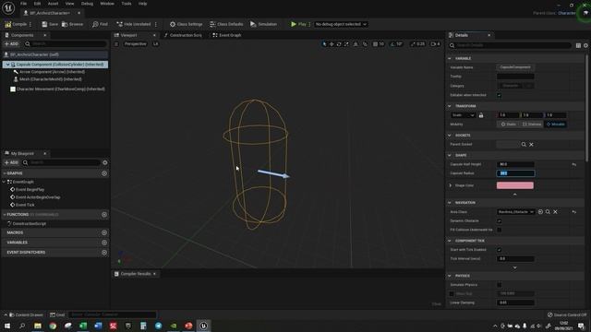
Task: Toggle the Mass override checkbox
Action: pyautogui.click(x=452, y=293)
